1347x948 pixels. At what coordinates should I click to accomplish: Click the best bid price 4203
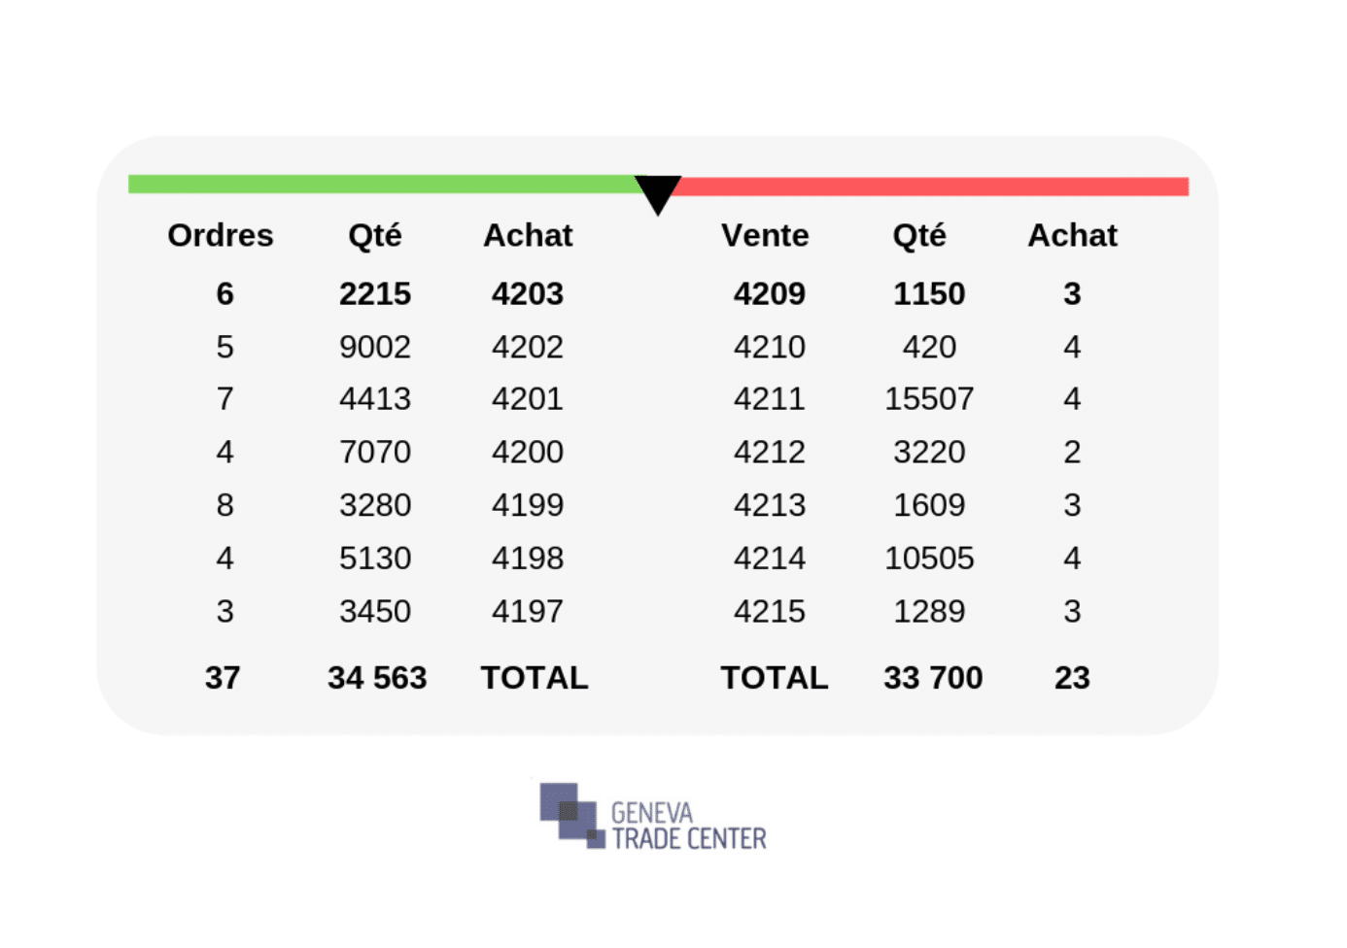pyautogui.click(x=528, y=293)
